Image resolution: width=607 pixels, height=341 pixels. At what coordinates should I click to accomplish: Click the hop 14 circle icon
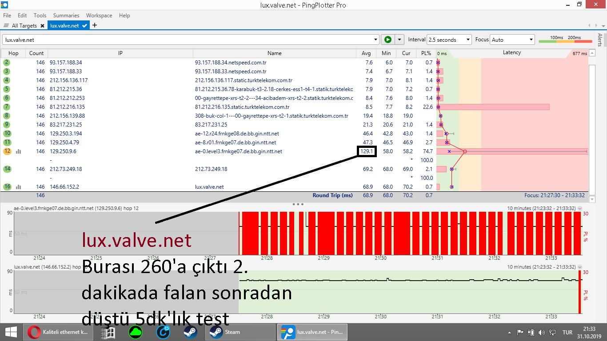pyautogui.click(x=7, y=169)
